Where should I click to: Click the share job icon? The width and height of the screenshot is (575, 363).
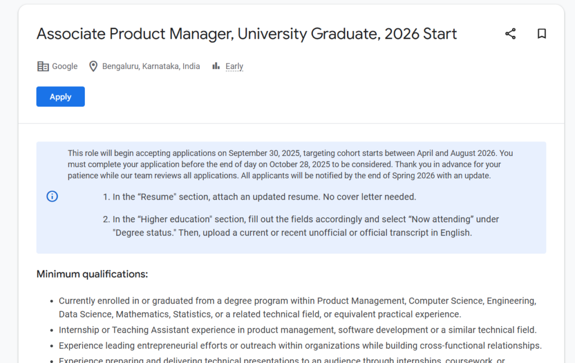(x=510, y=34)
